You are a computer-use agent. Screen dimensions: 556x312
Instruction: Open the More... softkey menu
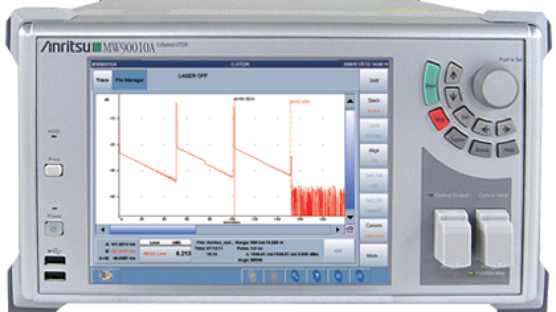pyautogui.click(x=373, y=255)
